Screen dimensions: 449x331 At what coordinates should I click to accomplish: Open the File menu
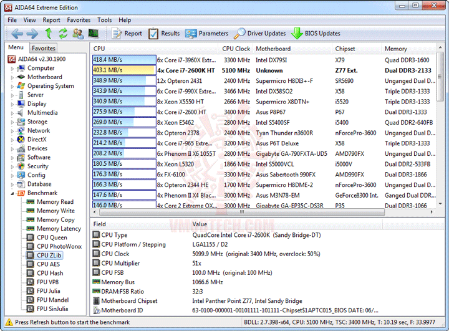[x=12, y=20]
